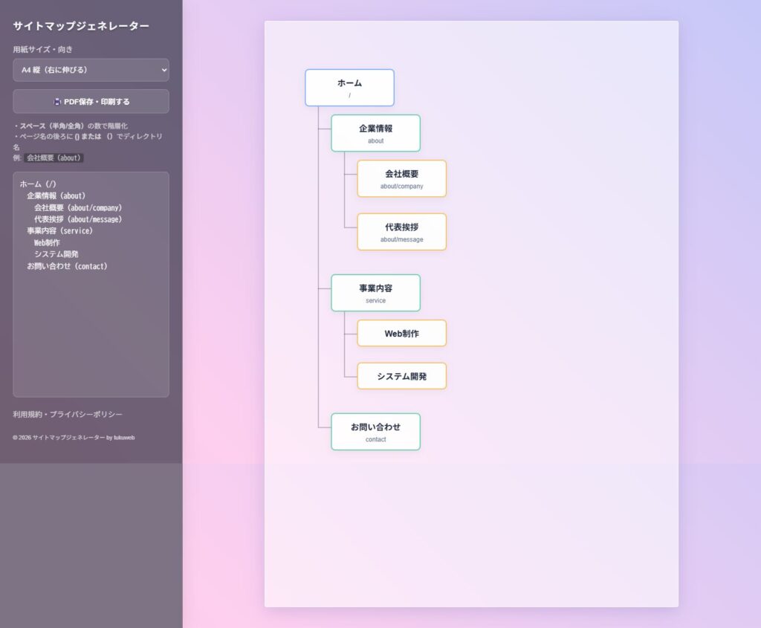Click inside the sitemap text input area
The width and height of the screenshot is (761, 628).
pos(91,334)
